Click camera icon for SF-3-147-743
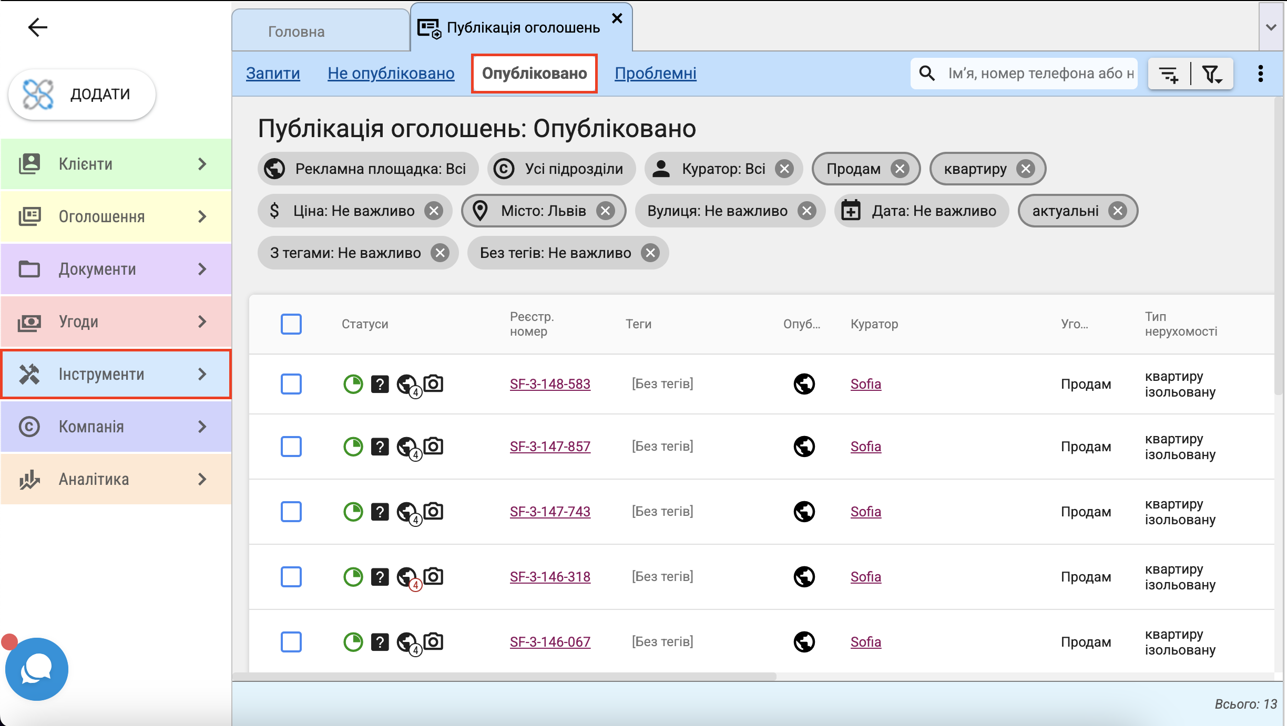1287x726 pixels. pos(434,511)
